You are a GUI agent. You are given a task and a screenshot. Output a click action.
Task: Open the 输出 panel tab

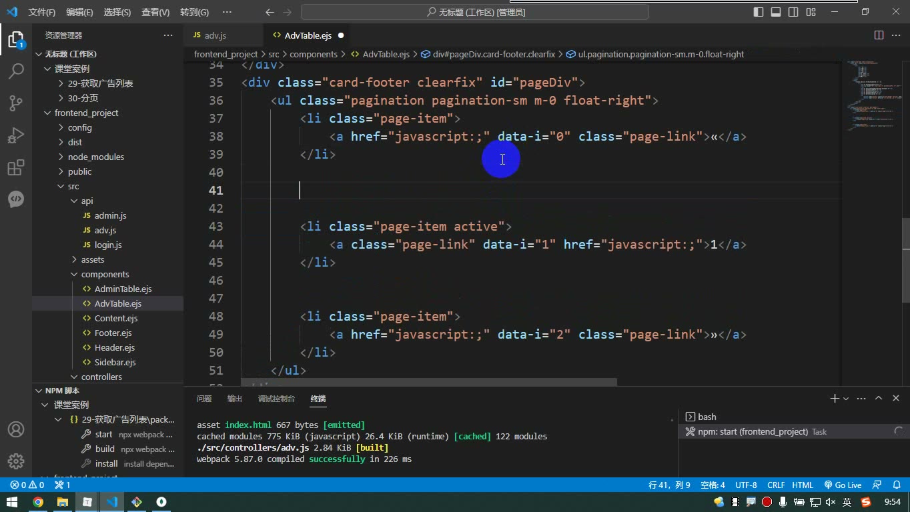point(235,399)
